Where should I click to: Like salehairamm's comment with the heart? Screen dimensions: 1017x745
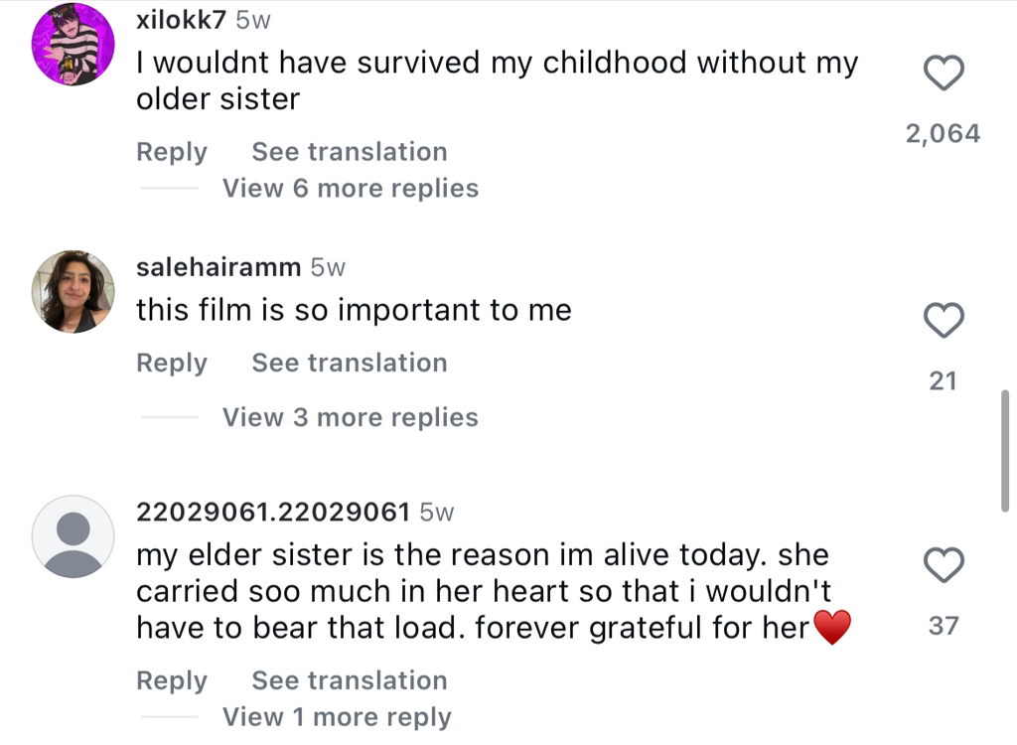pos(944,320)
